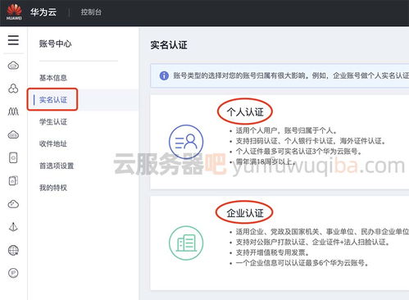Click text about 党政及国家机关 eligibility

[x=322, y=232]
